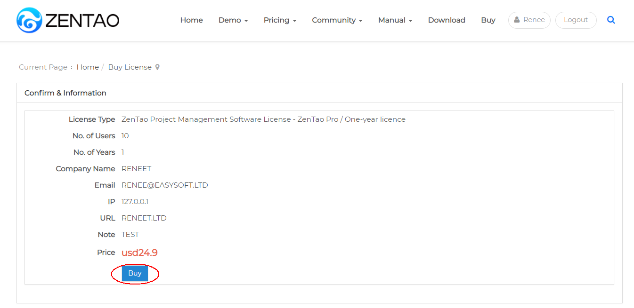Expand the Demo dropdown menu
634x308 pixels.
point(233,20)
